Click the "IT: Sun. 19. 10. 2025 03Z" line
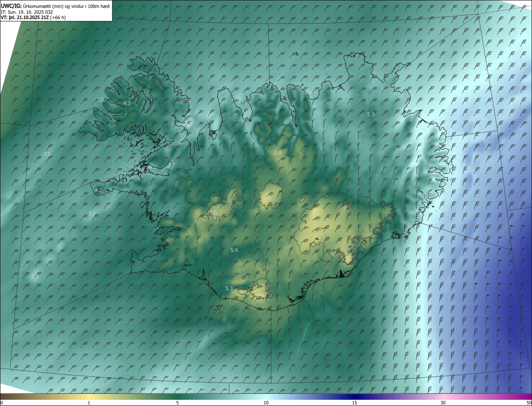 pos(27,12)
